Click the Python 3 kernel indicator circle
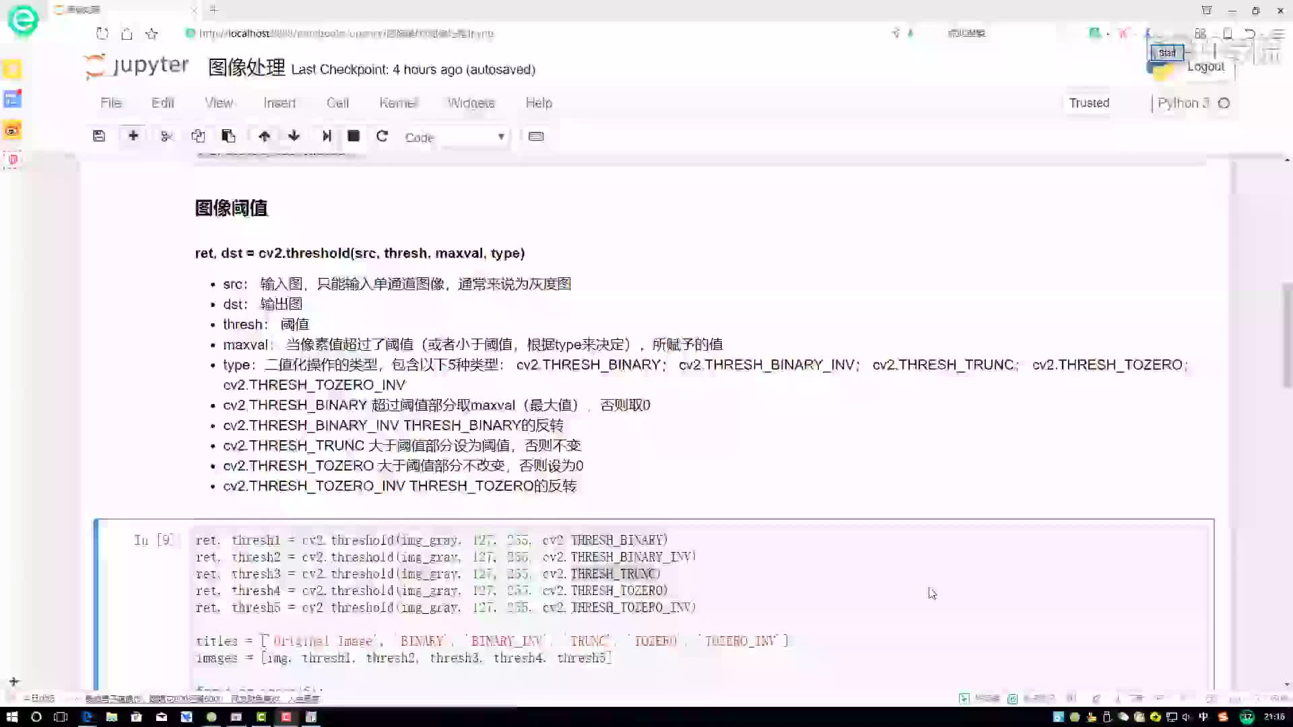The image size is (1293, 727). (x=1224, y=103)
